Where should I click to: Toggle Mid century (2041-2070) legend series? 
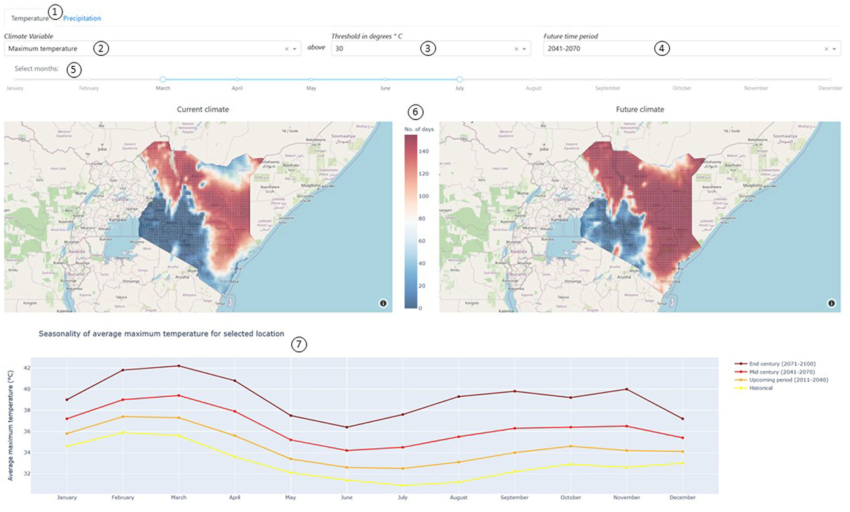[x=775, y=372]
